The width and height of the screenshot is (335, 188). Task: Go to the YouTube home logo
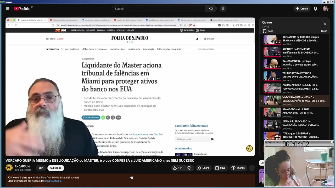(x=22, y=9)
